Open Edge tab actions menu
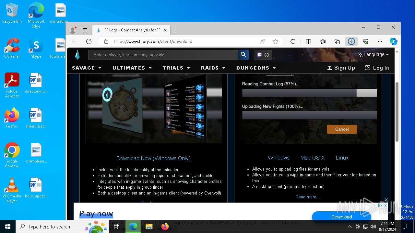Screen dimensions: 415x233 click(85, 30)
